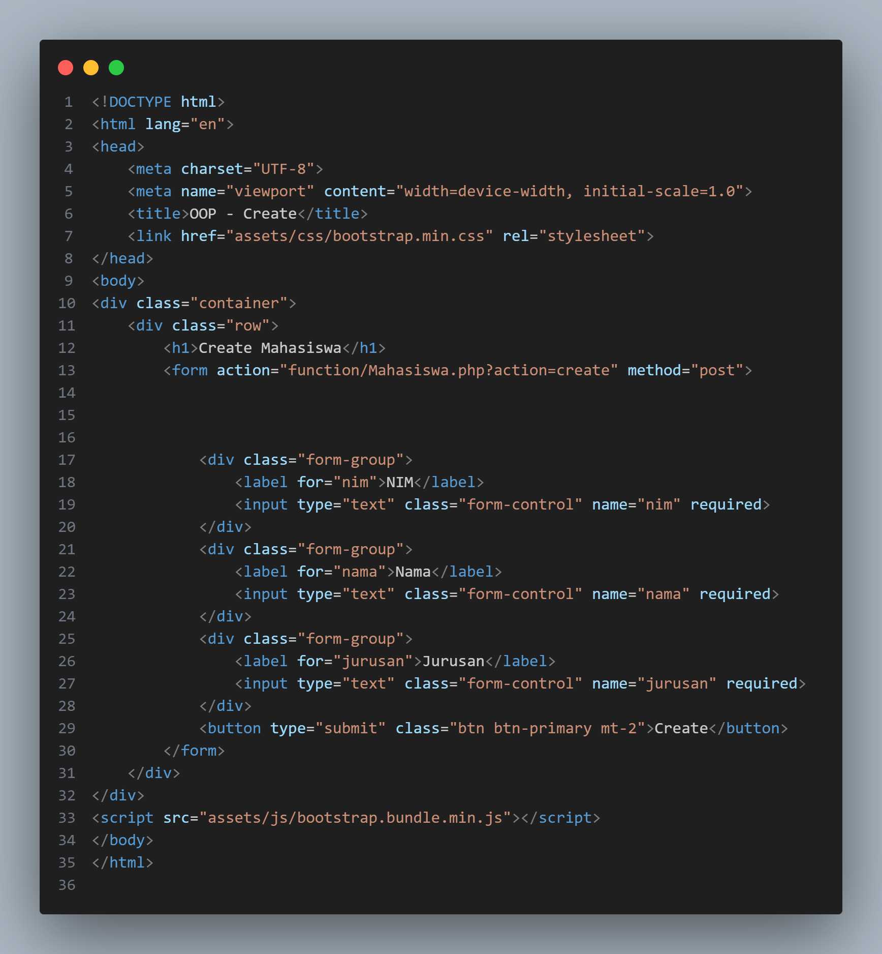The height and width of the screenshot is (954, 882).
Task: Select the h1 heading text 'Create Mahasiswa'
Action: point(269,347)
